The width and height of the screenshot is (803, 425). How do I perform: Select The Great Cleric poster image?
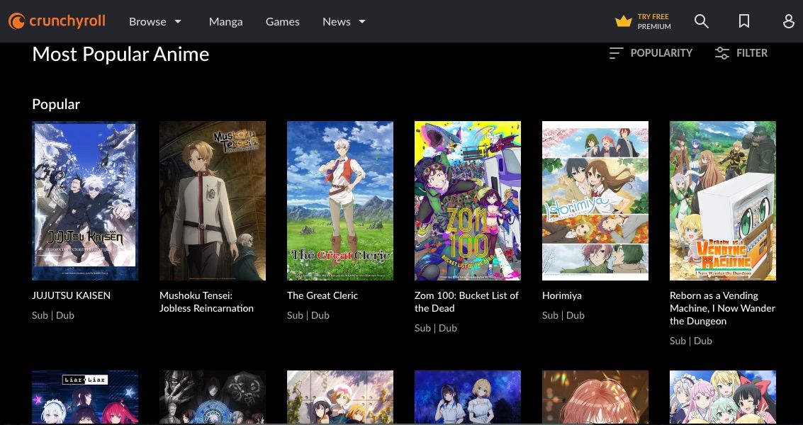pyautogui.click(x=340, y=200)
